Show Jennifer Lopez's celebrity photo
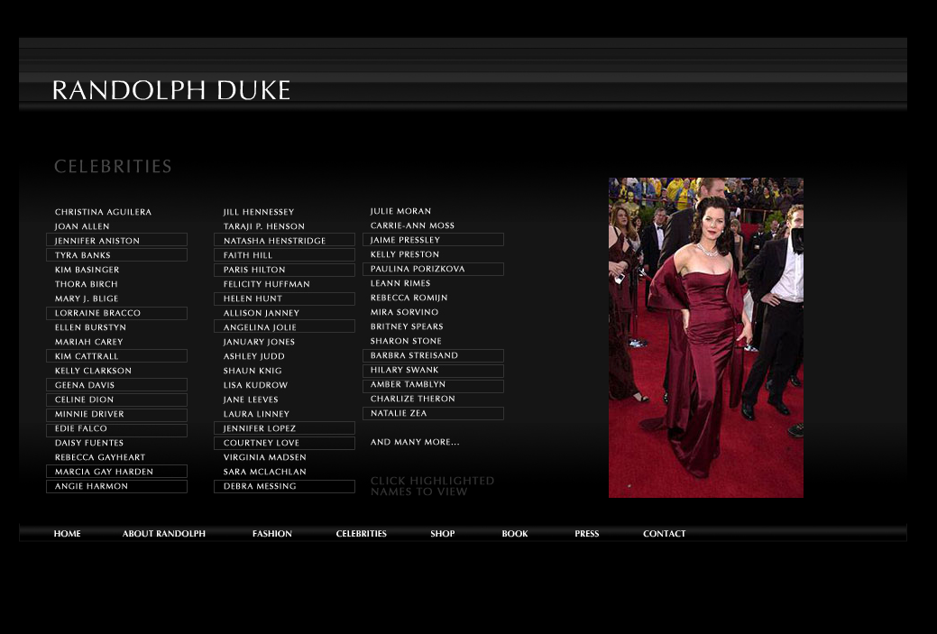The image size is (937, 634). pos(284,428)
